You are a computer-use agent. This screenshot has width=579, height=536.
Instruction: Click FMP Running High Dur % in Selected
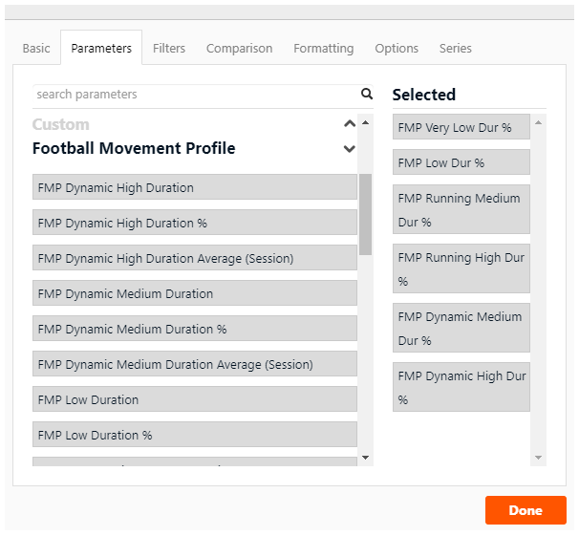[x=461, y=269]
